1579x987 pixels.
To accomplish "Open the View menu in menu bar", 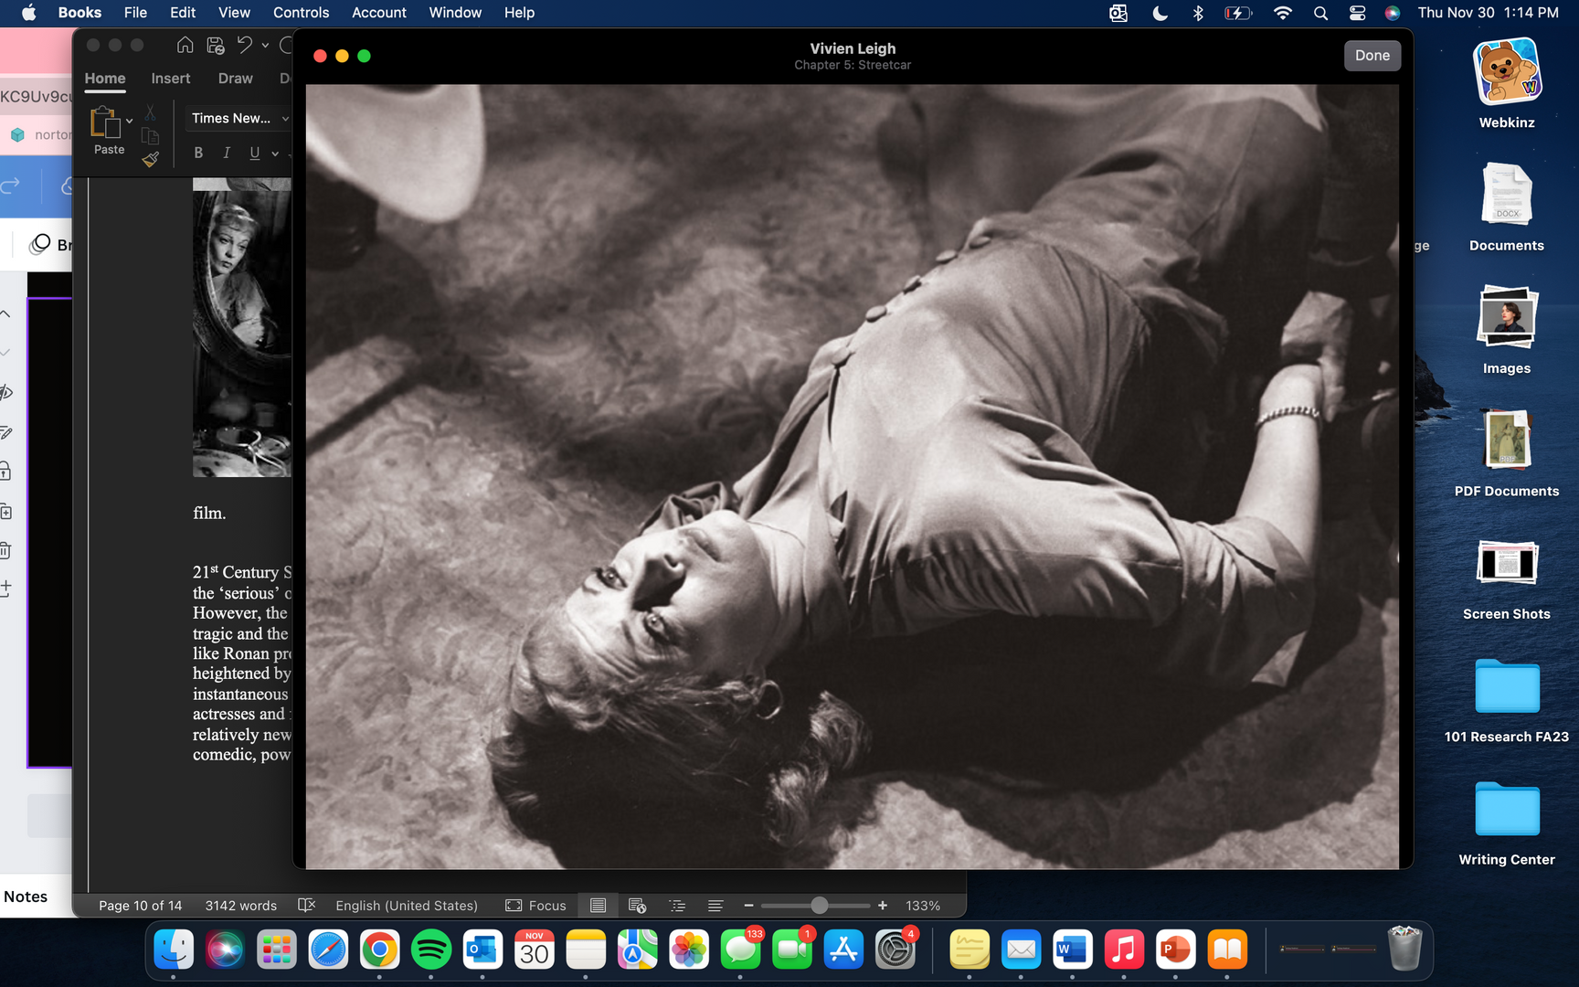I will click(234, 13).
